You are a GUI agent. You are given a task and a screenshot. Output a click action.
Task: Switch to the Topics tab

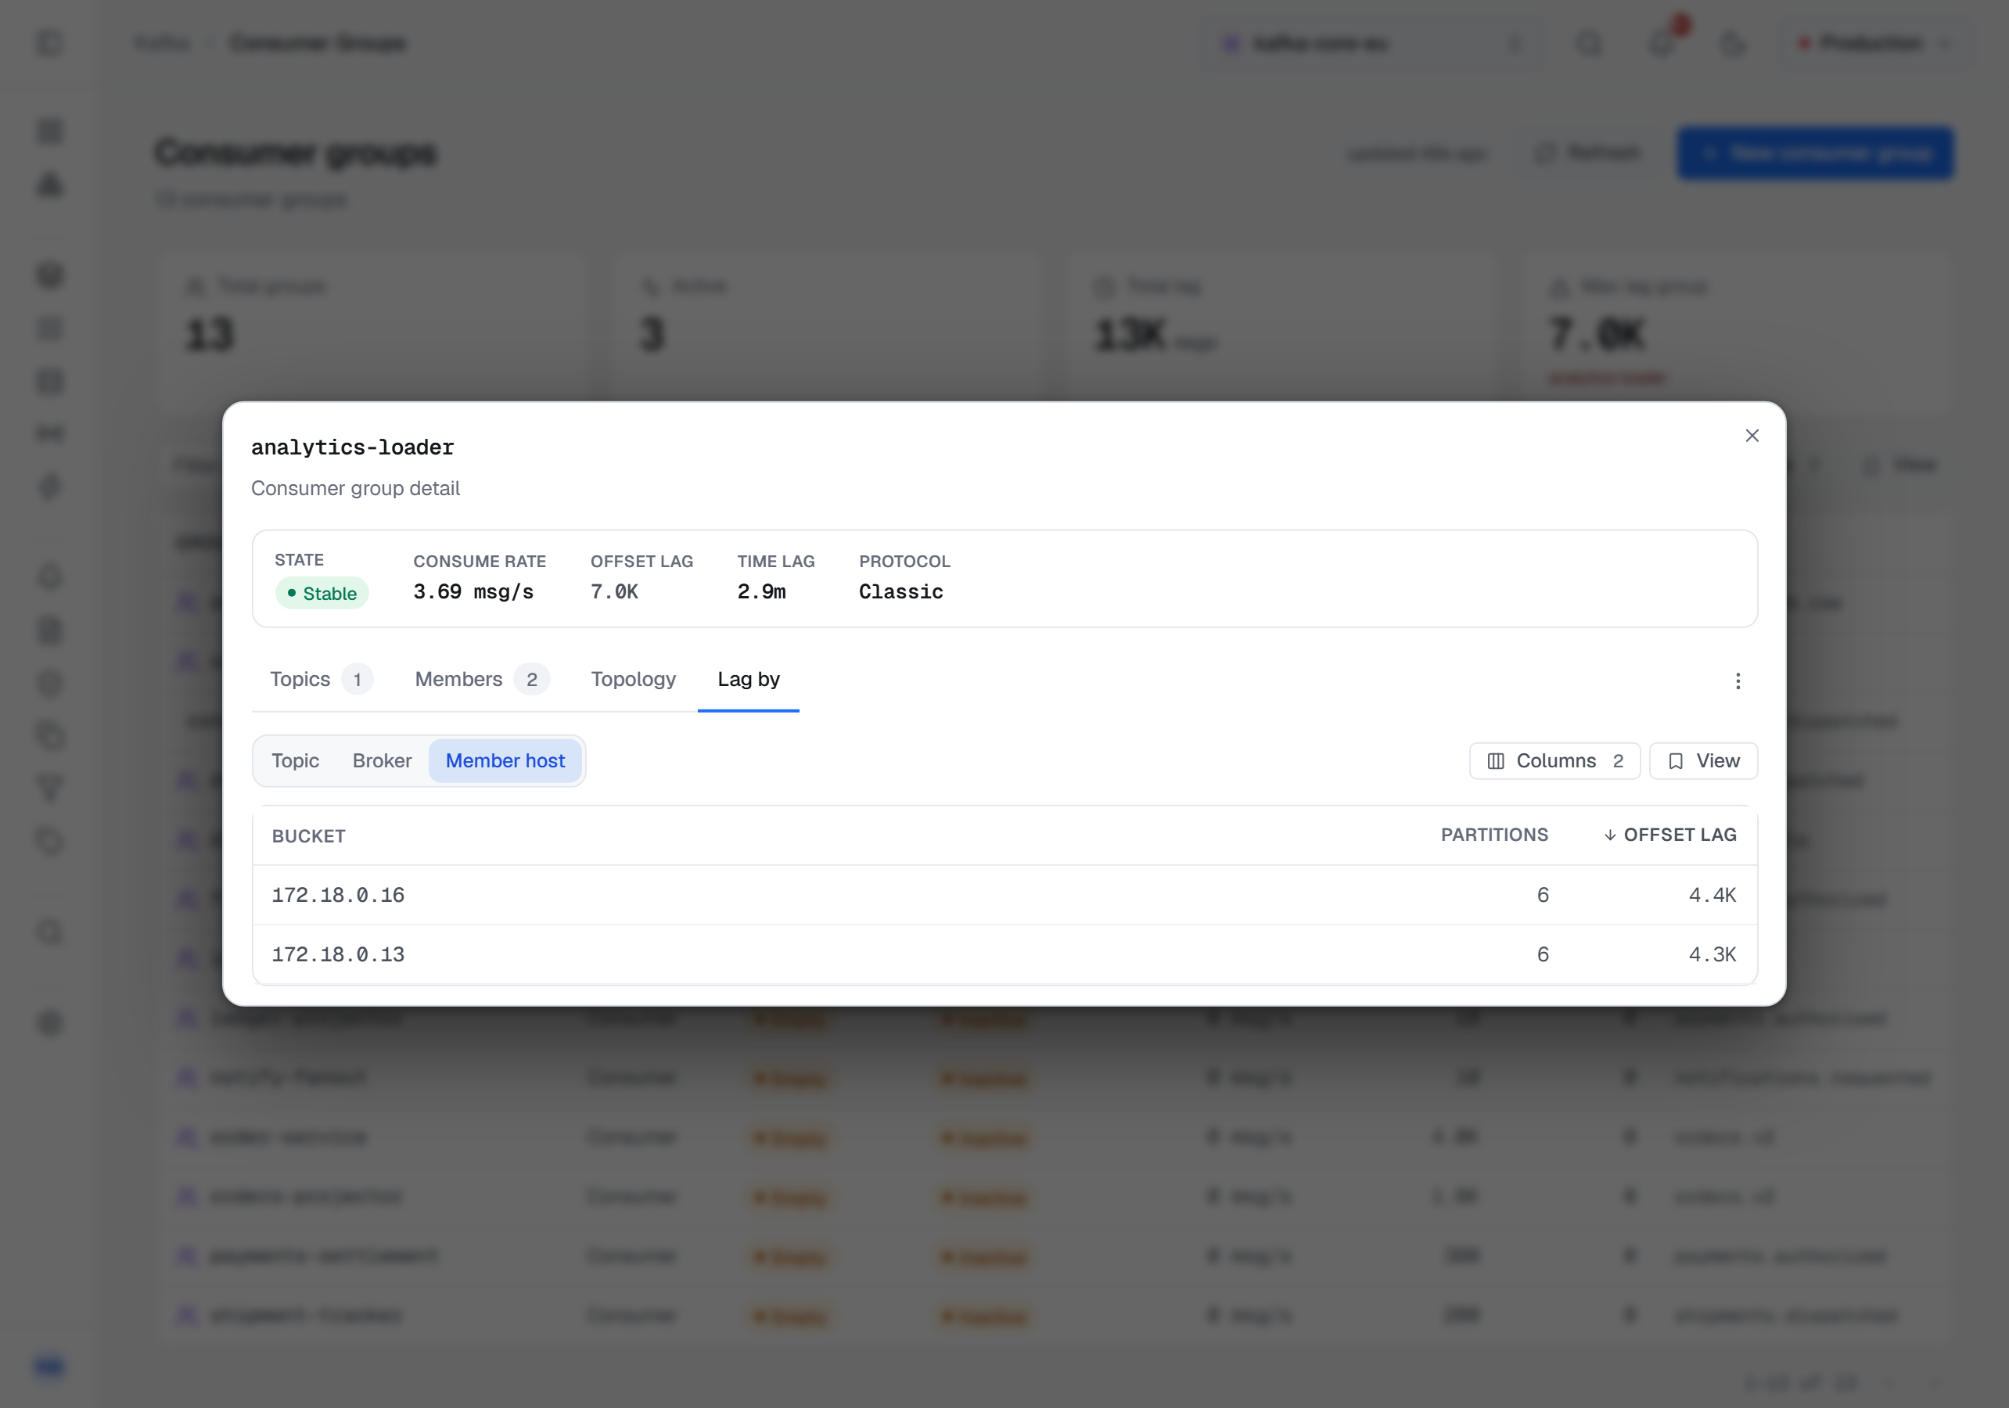point(321,679)
